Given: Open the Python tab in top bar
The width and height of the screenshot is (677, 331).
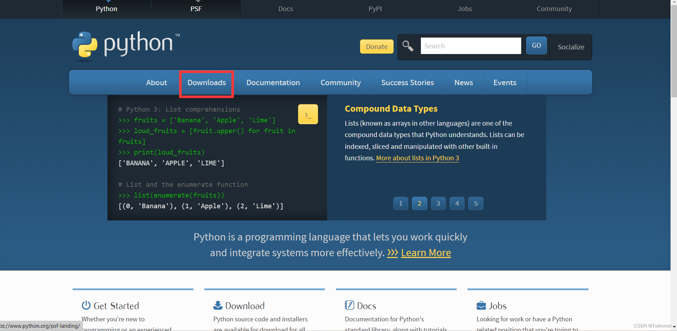Looking at the screenshot, I should [107, 9].
